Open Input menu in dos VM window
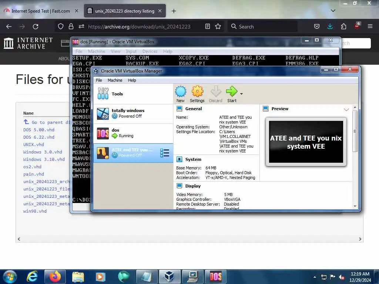The height and width of the screenshot is (284, 379). [131, 51]
